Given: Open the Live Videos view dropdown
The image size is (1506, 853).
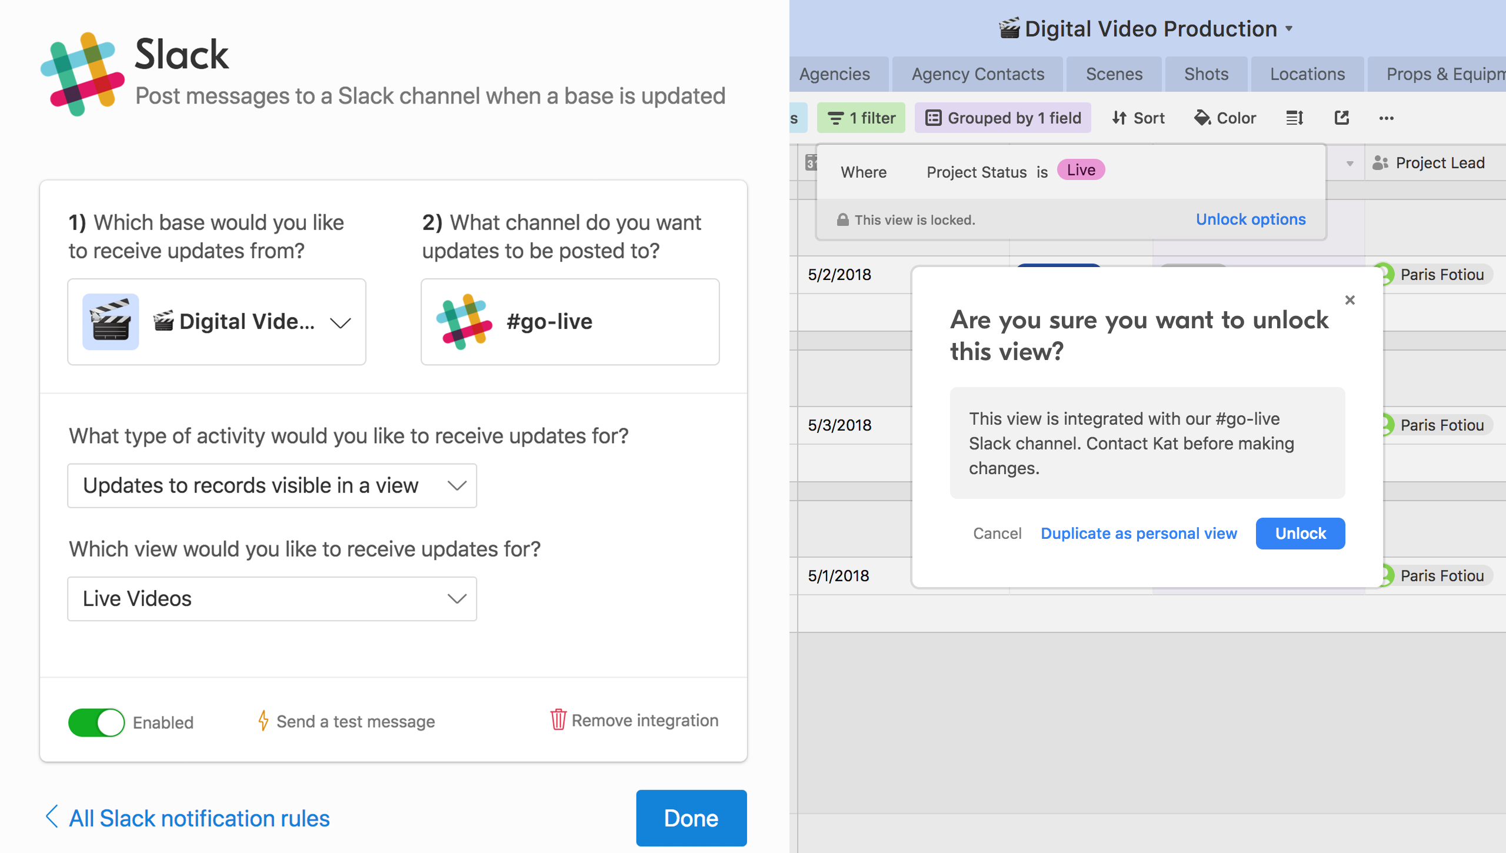Looking at the screenshot, I should point(272,599).
